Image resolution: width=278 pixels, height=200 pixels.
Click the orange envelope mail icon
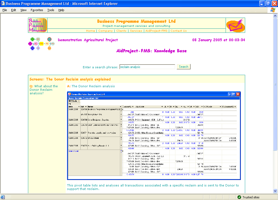[235, 25]
